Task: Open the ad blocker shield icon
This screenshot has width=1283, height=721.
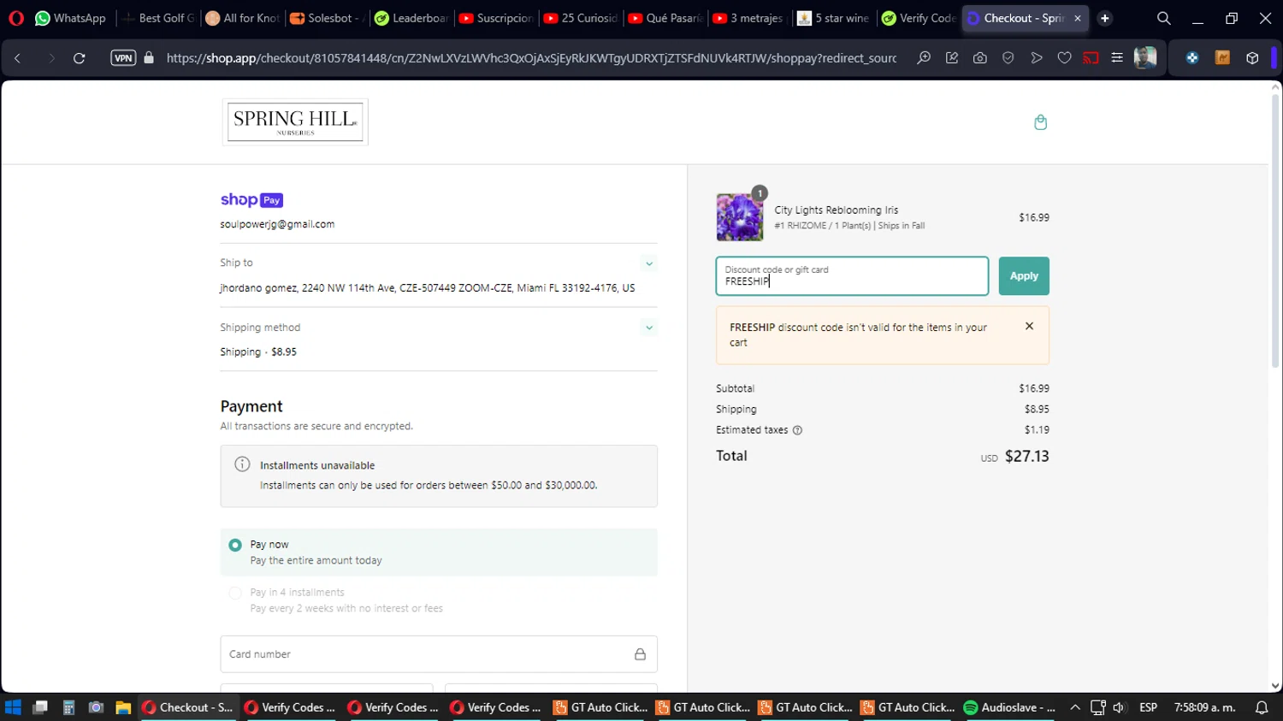Action: (x=1008, y=58)
